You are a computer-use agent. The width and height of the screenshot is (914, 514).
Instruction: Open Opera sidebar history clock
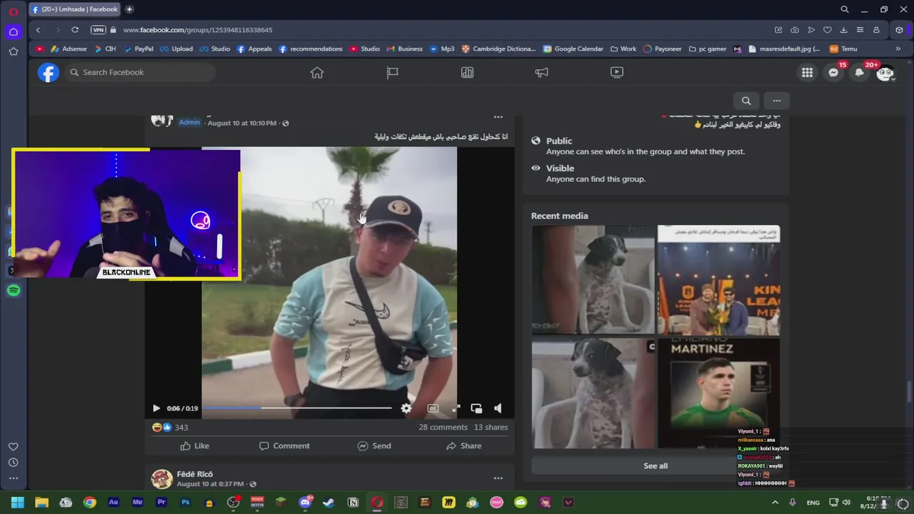[13, 463]
